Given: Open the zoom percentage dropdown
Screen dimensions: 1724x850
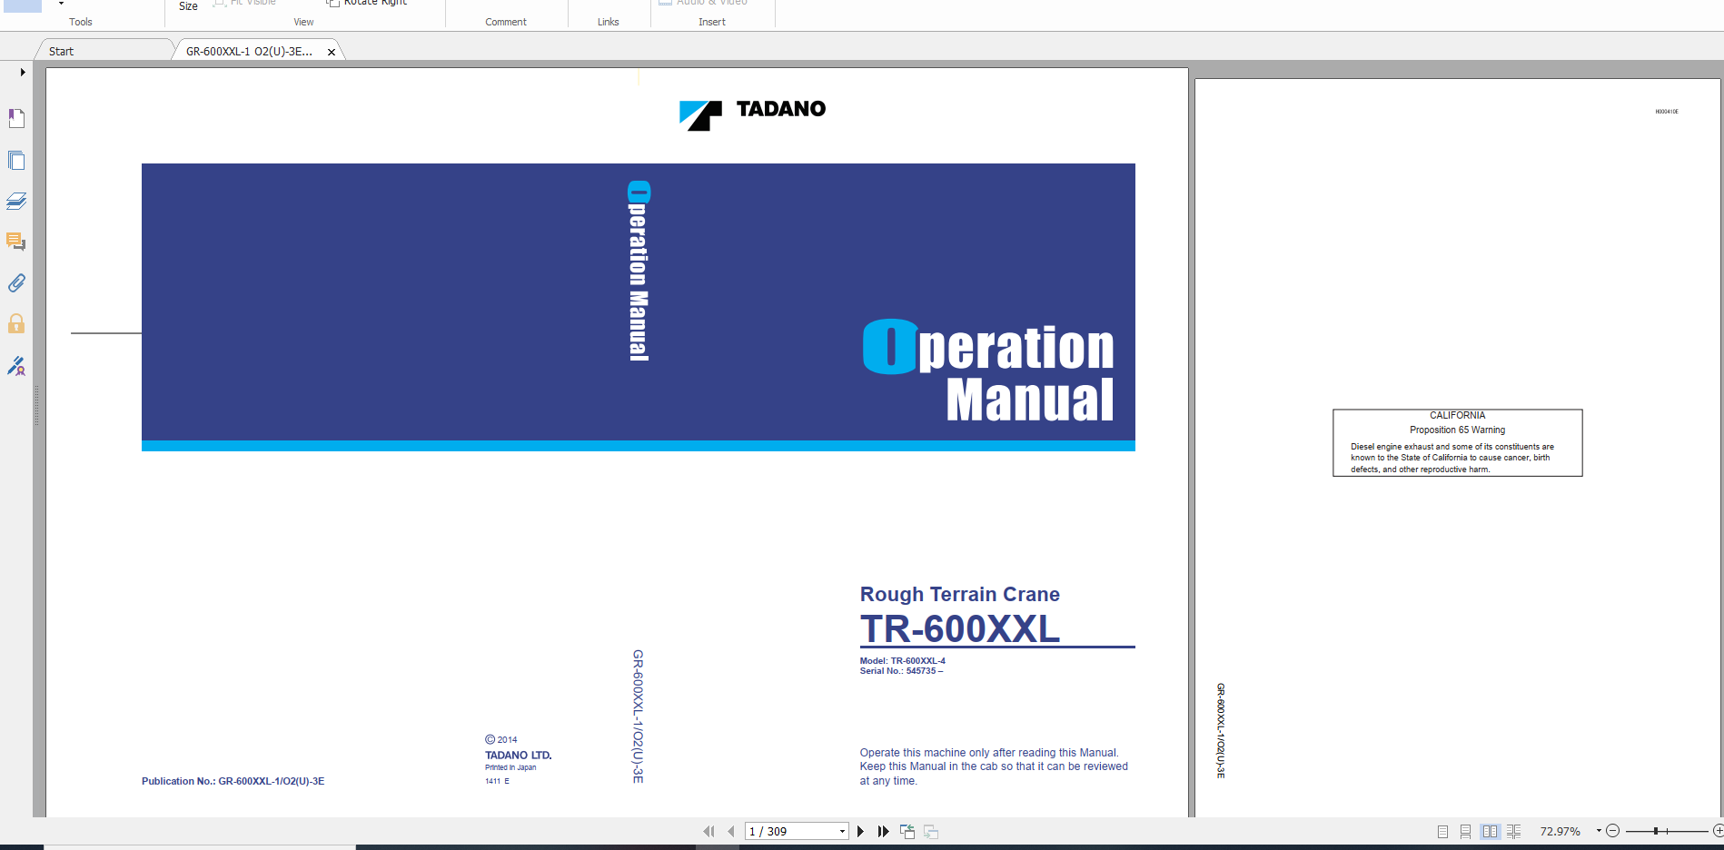Looking at the screenshot, I should coord(1597,830).
